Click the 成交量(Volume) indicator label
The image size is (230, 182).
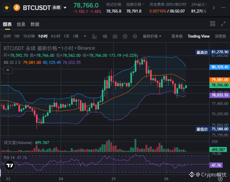(18, 143)
